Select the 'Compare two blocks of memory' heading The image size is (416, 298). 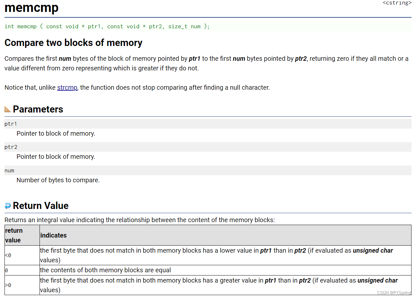[74, 43]
